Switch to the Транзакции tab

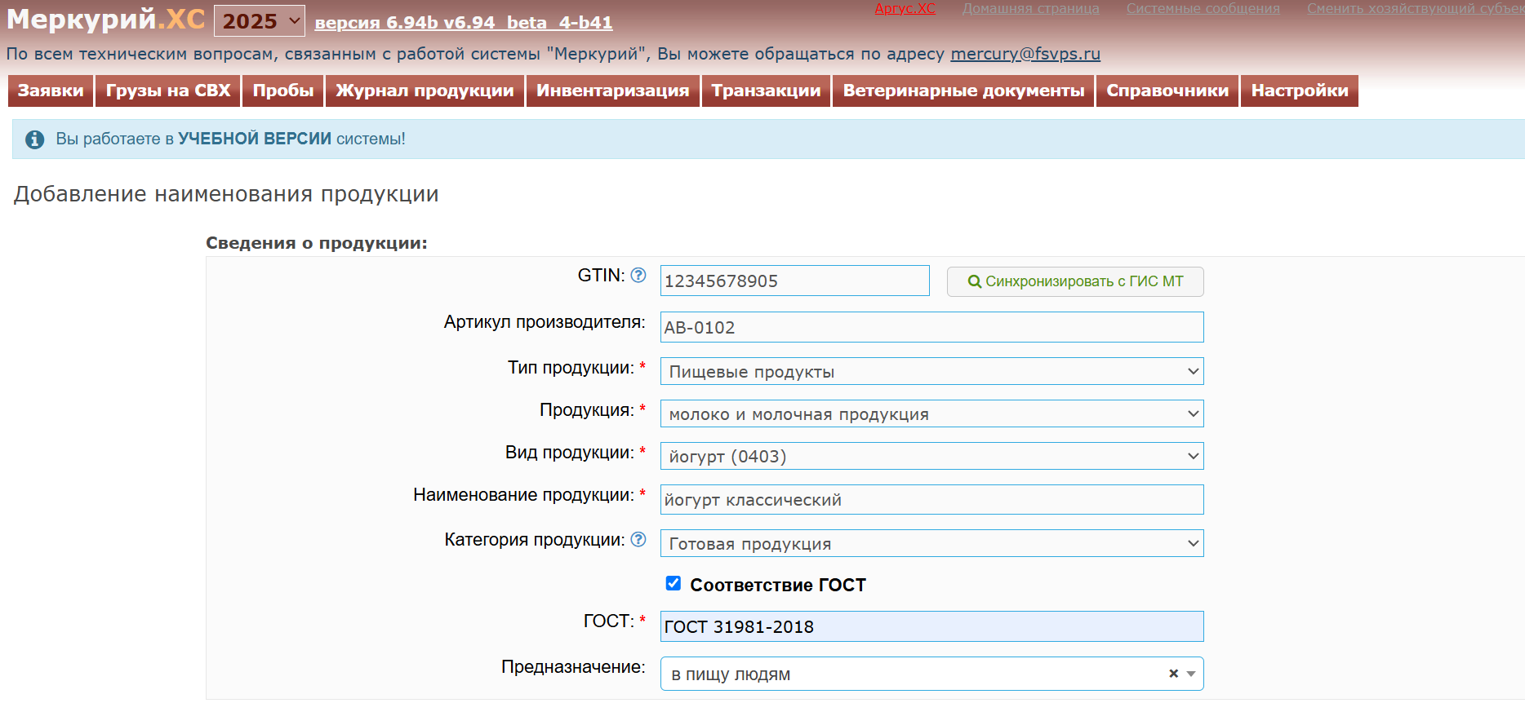[x=766, y=91]
